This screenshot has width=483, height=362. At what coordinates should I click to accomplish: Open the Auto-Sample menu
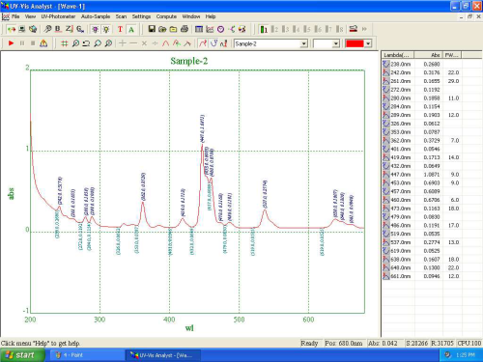[x=96, y=16]
